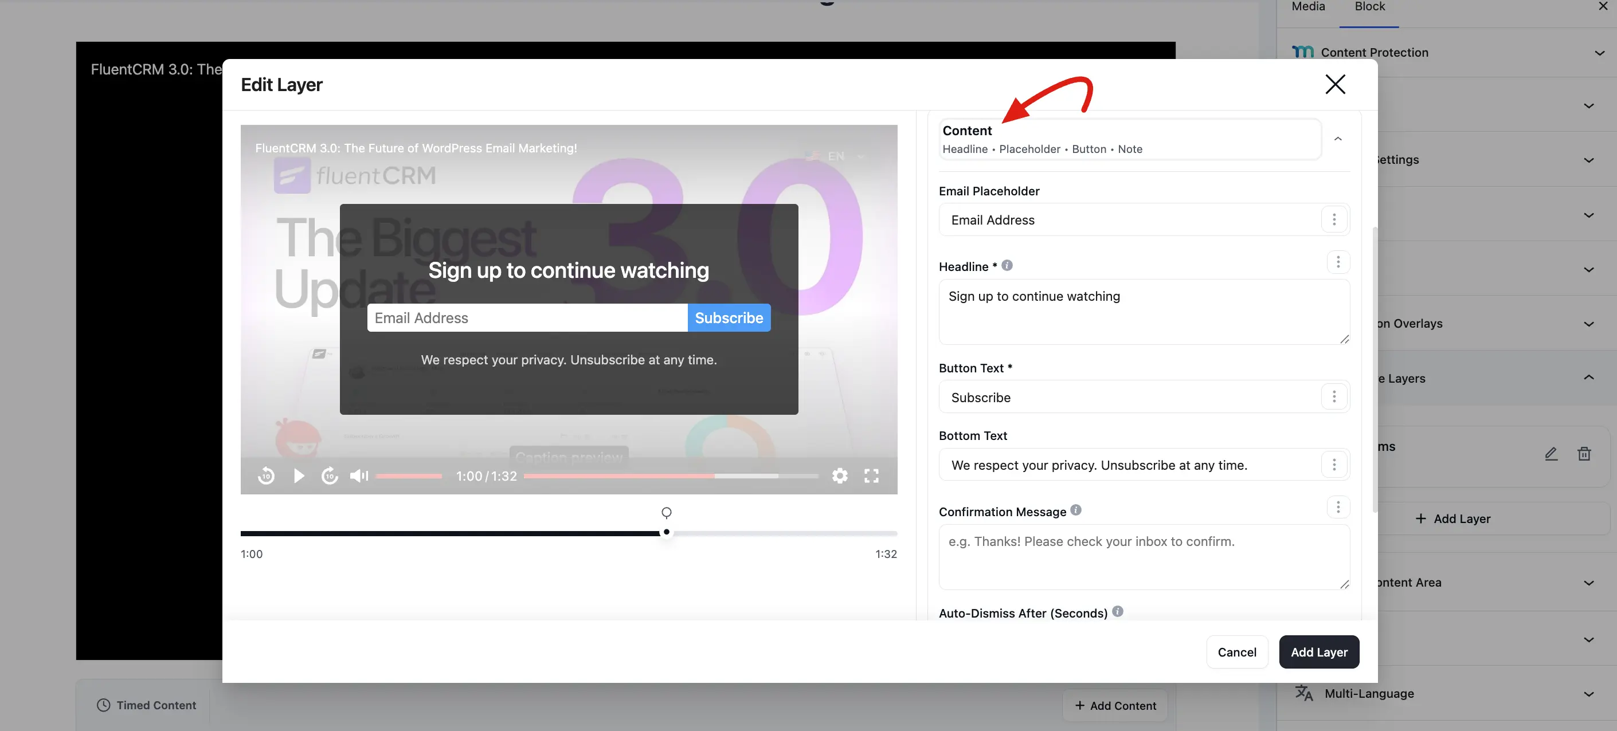Expand the Overlays section chevron
1617x731 pixels.
pos(1589,324)
